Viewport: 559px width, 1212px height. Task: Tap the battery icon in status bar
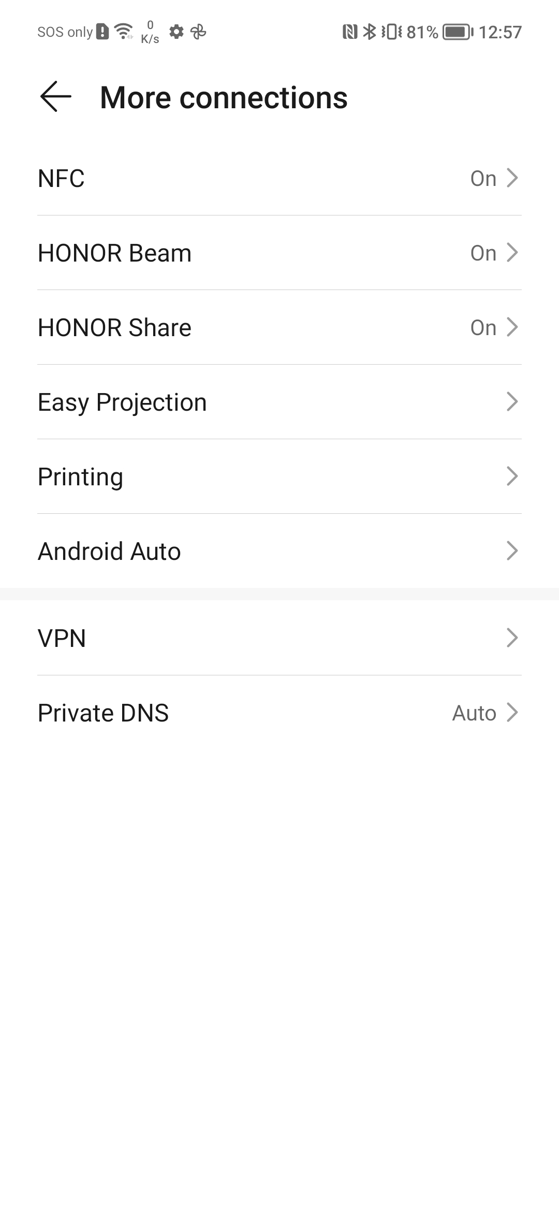pyautogui.click(x=457, y=32)
